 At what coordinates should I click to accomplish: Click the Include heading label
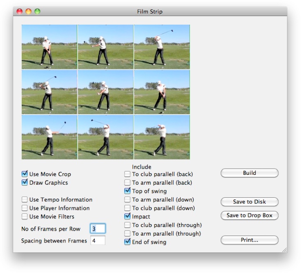pyautogui.click(x=142, y=167)
